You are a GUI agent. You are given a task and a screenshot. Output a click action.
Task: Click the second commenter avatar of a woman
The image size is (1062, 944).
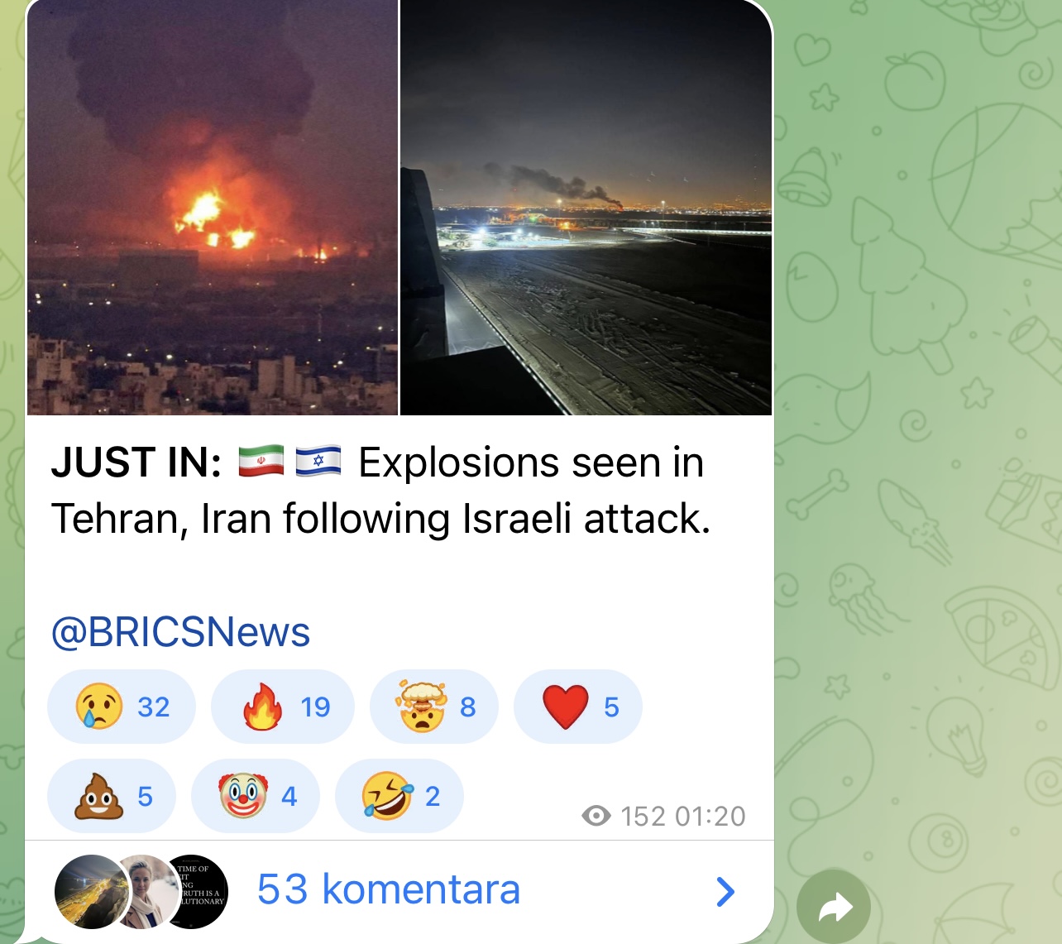(x=146, y=891)
